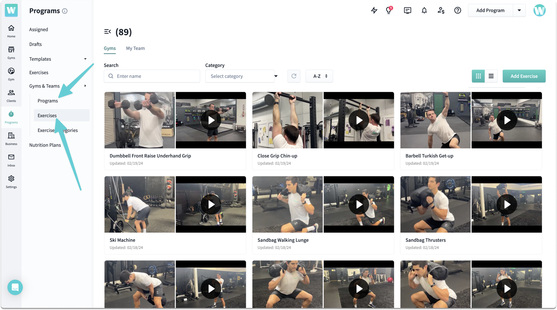Collapse the side menu toggle icon
This screenshot has height=310, width=557.
pyautogui.click(x=107, y=32)
